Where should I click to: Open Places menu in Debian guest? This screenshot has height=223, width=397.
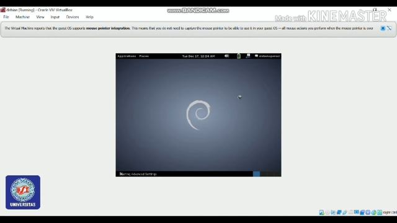click(144, 56)
